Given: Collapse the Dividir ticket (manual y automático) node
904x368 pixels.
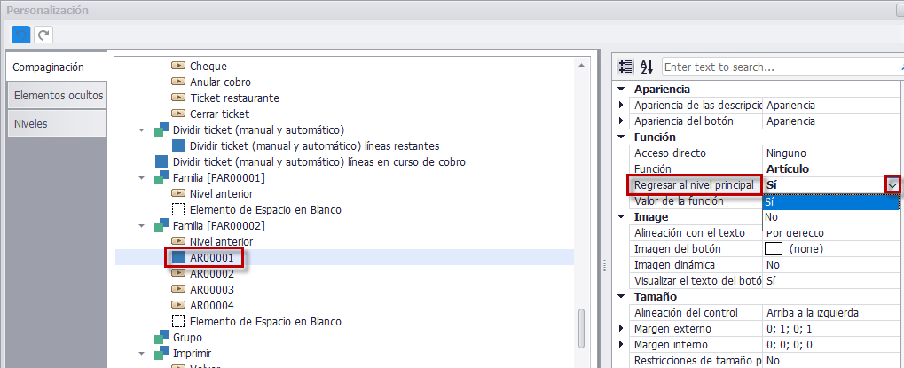Looking at the screenshot, I should click(141, 130).
